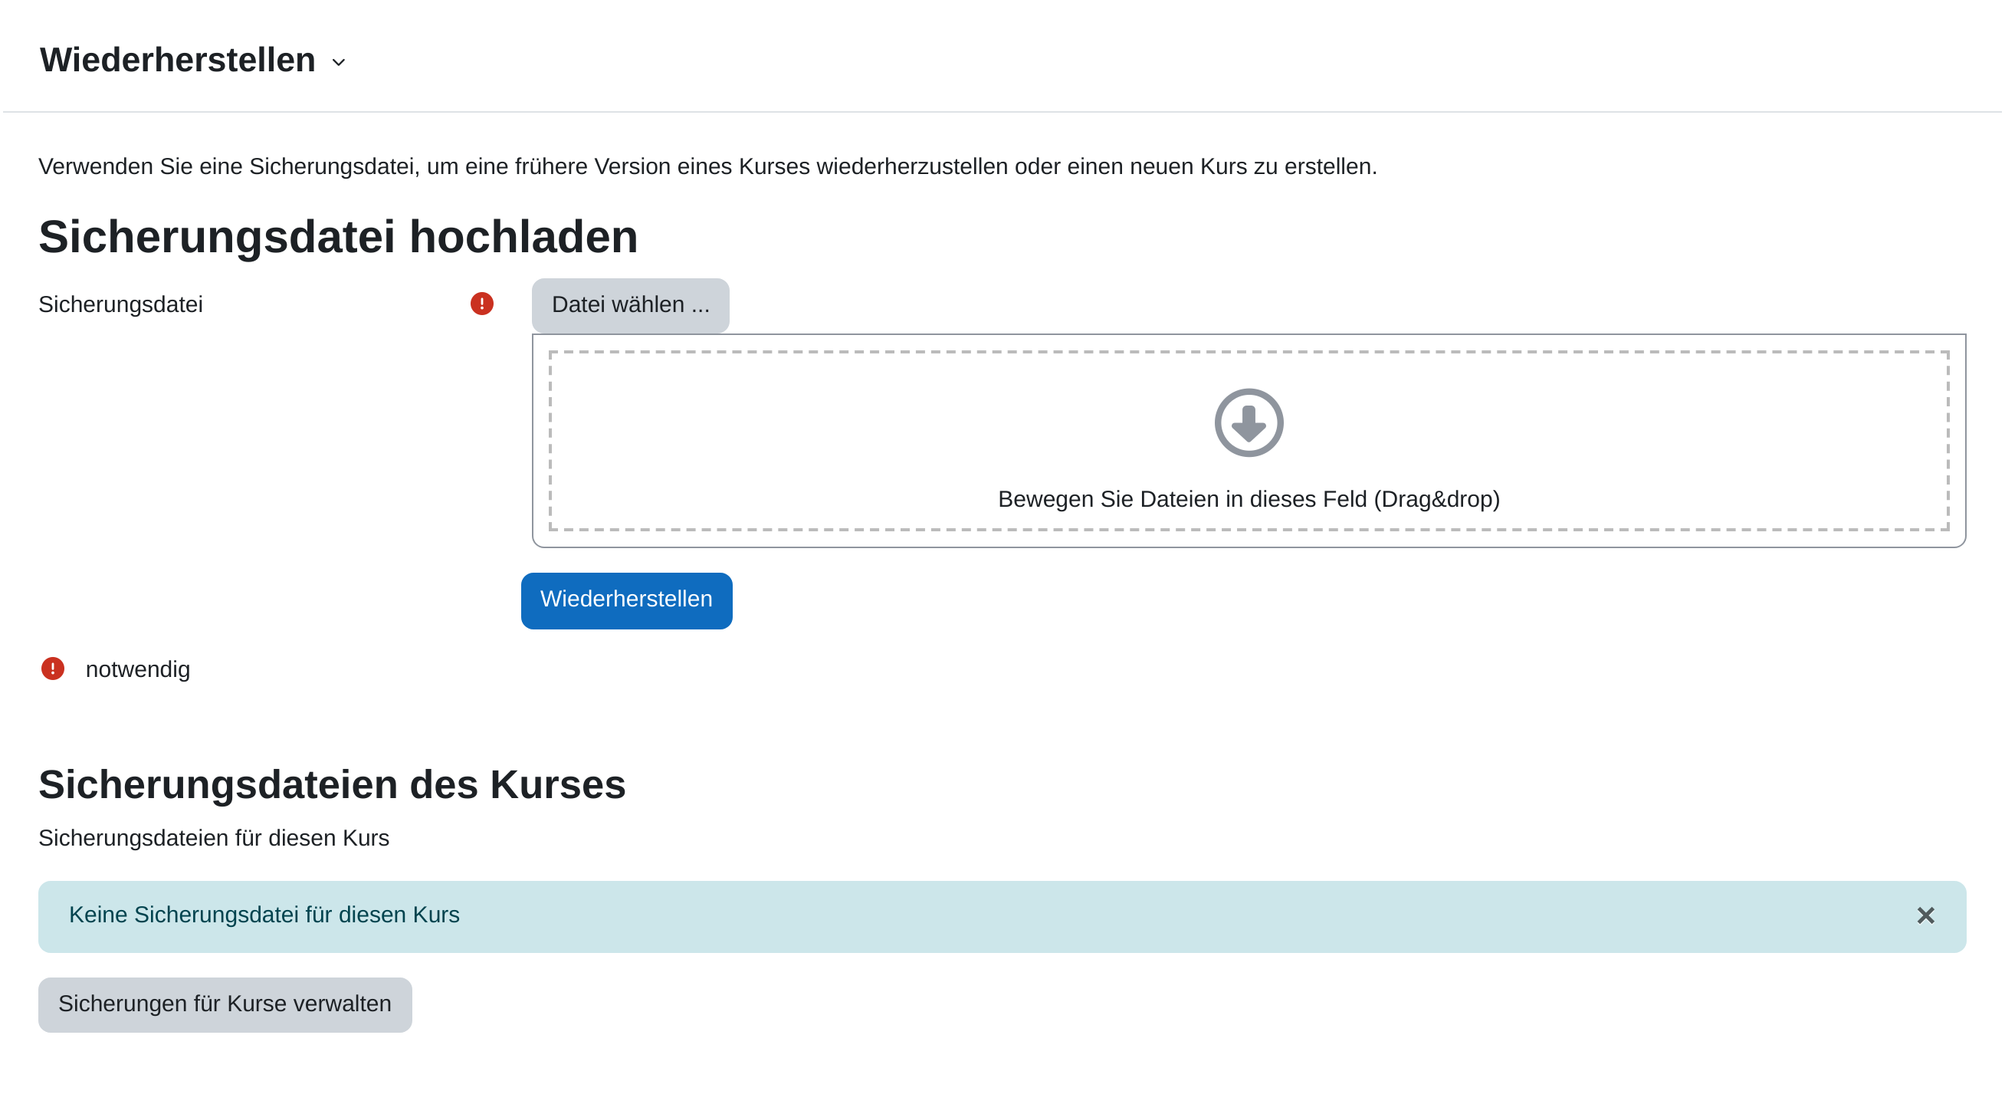Click the 'notwendig' legend text
This screenshot has width=2005, height=1104.
click(x=138, y=669)
